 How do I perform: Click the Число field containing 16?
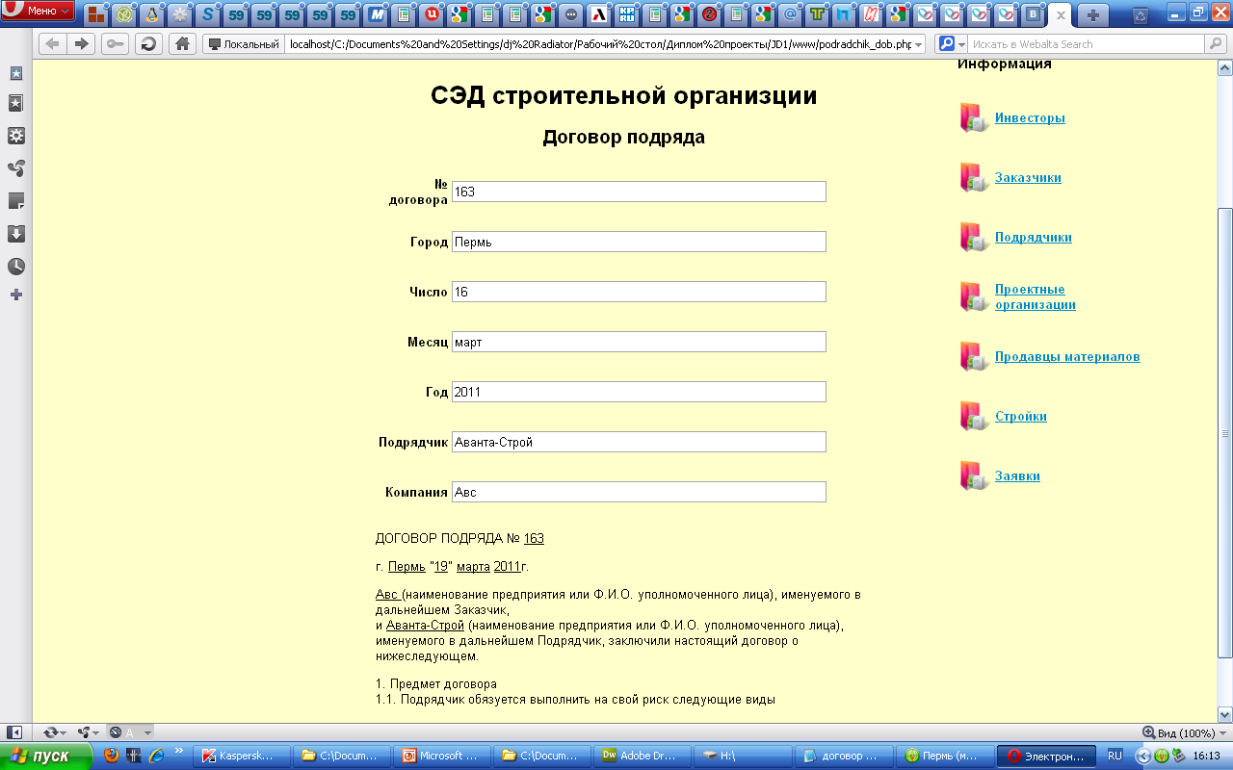639,292
